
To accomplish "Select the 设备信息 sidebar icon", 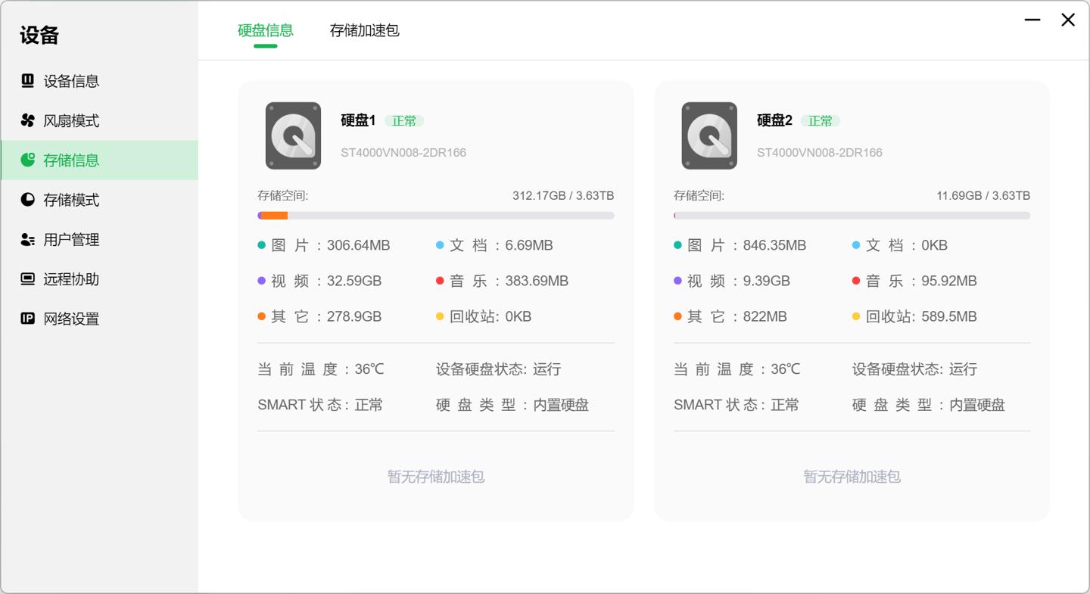I will coord(27,81).
